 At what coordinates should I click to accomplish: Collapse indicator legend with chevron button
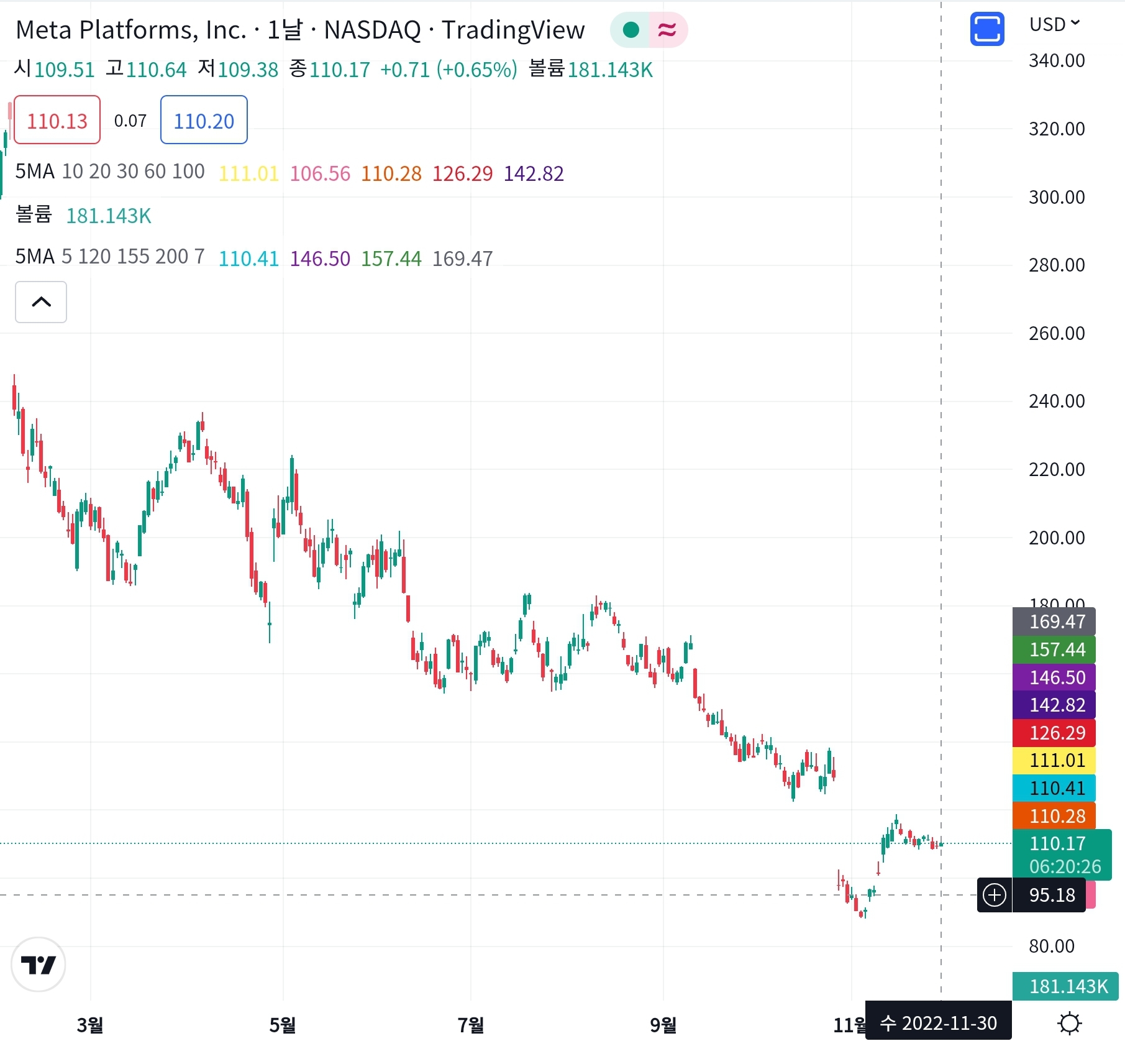41,302
